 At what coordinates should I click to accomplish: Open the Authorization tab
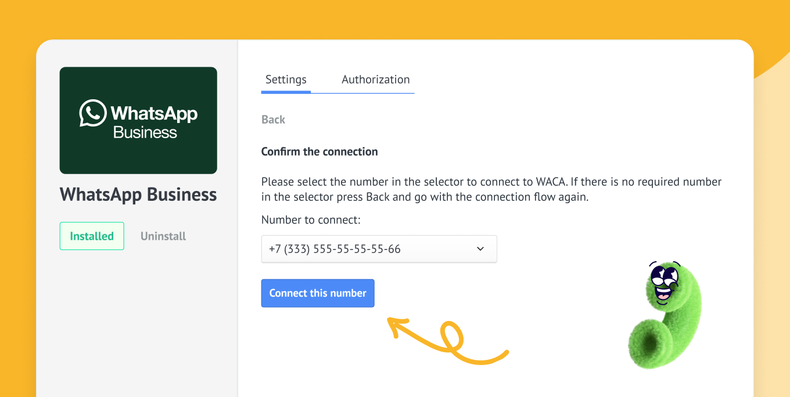pyautogui.click(x=375, y=80)
